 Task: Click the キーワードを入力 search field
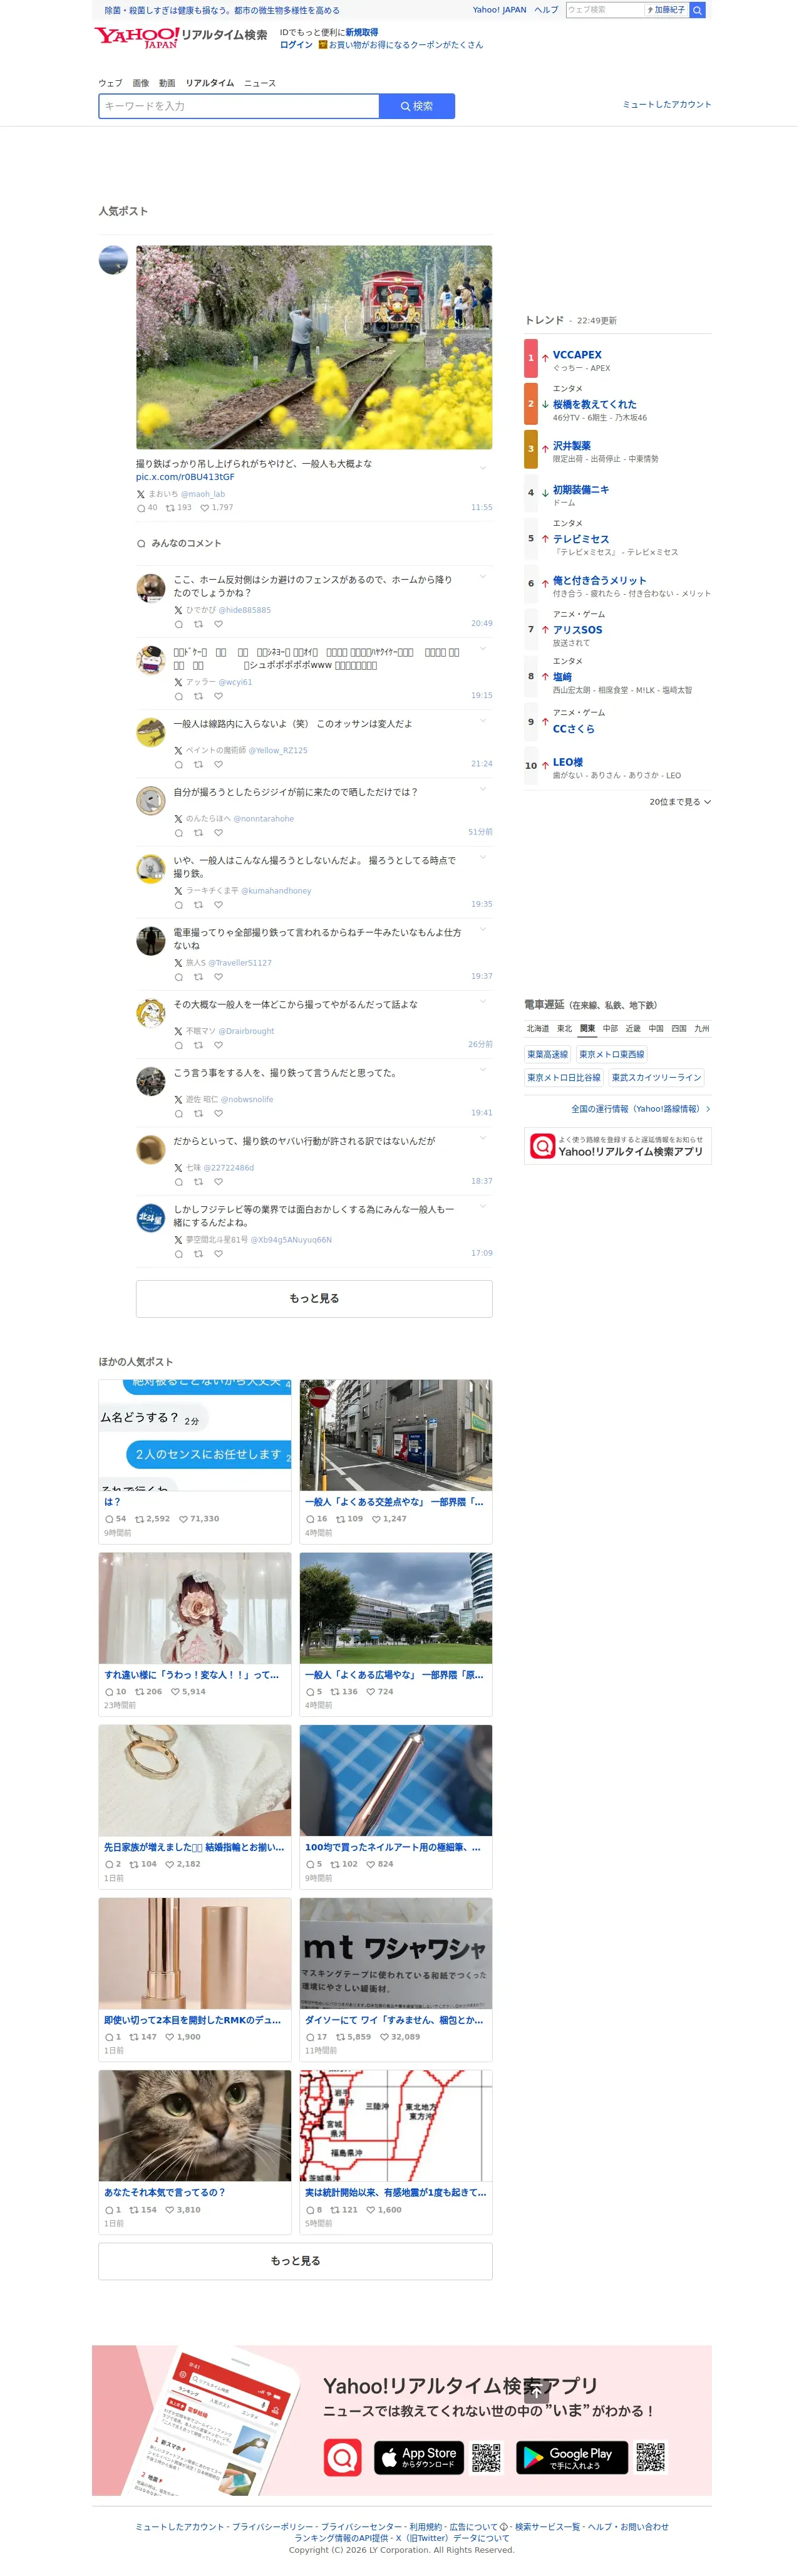point(239,106)
